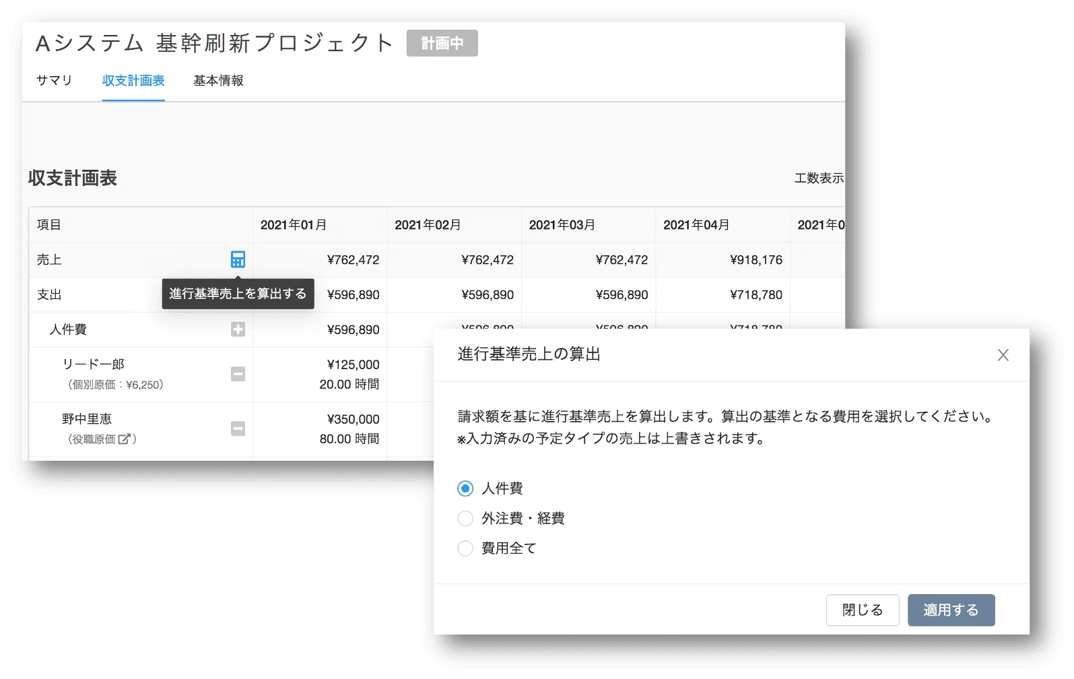
Task: Click the 人件費 row label in the table
Action: click(68, 329)
